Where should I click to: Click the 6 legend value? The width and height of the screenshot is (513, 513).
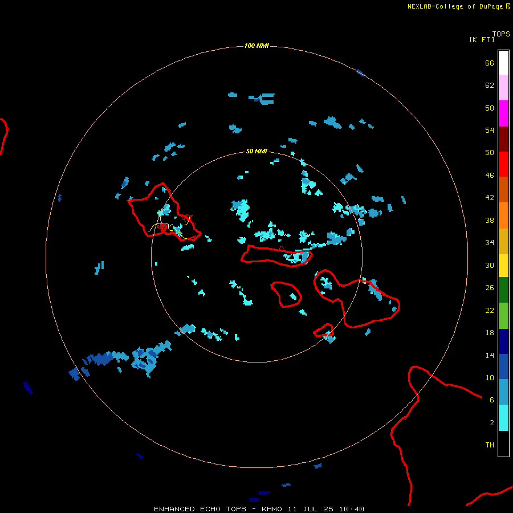click(x=491, y=400)
